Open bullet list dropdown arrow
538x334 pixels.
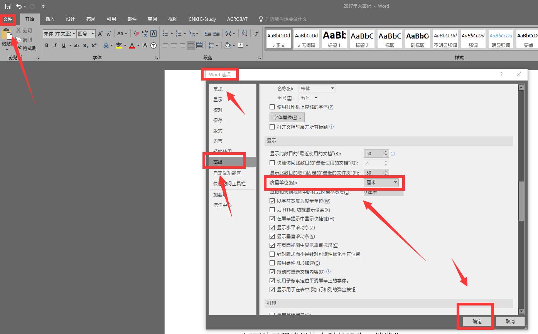171,34
